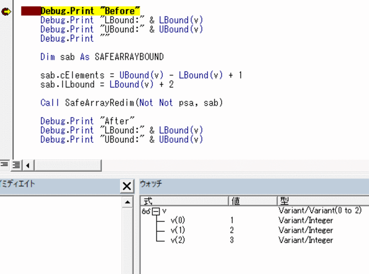Click the 式 column header

click(x=184, y=201)
